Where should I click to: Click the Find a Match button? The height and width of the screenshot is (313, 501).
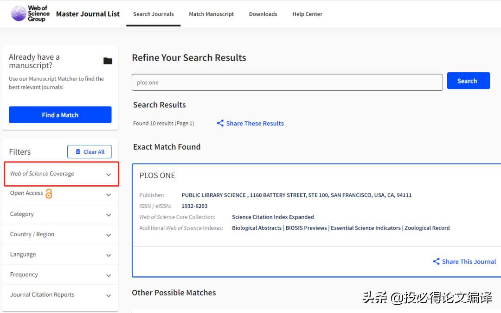[60, 114]
